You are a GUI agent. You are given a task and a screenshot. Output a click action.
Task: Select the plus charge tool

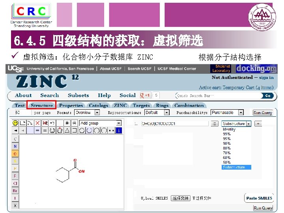pos(67,123)
